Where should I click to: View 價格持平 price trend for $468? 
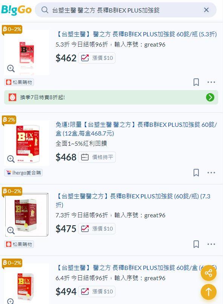pyautogui.click(x=97, y=157)
